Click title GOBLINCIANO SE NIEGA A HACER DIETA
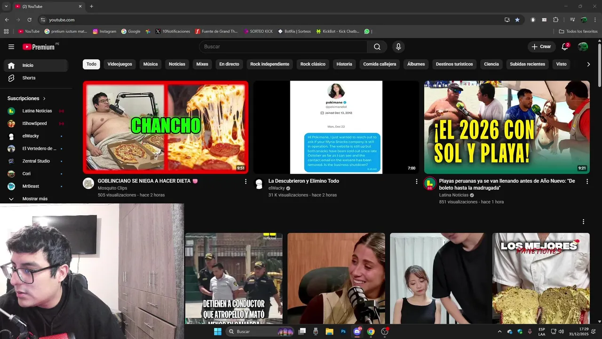This screenshot has width=602, height=339. click(147, 181)
